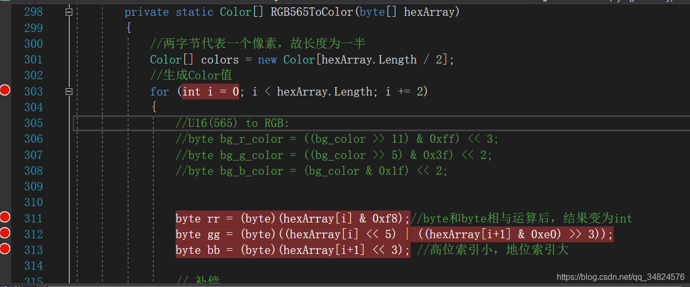The image size is (690, 287).
Task: Click the 'byte rr' highlighted breakpoint line
Action: click(292, 218)
